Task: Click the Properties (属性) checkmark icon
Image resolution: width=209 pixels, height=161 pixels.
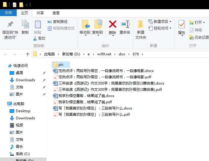Action: pyautogui.click(x=182, y=24)
